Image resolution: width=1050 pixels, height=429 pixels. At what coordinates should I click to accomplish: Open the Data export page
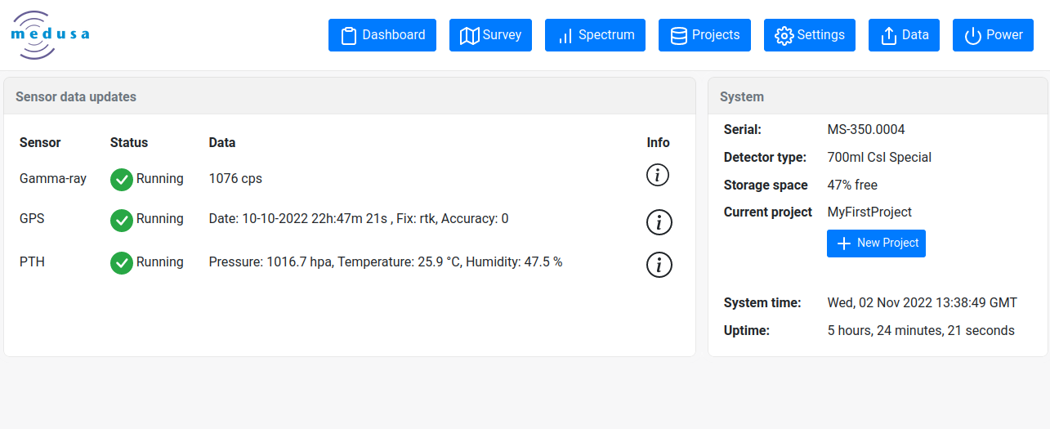click(x=904, y=35)
